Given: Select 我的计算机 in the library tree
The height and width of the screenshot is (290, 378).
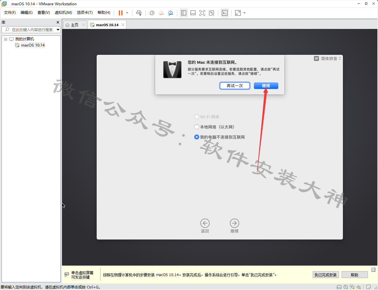Looking at the screenshot, I should coord(25,39).
